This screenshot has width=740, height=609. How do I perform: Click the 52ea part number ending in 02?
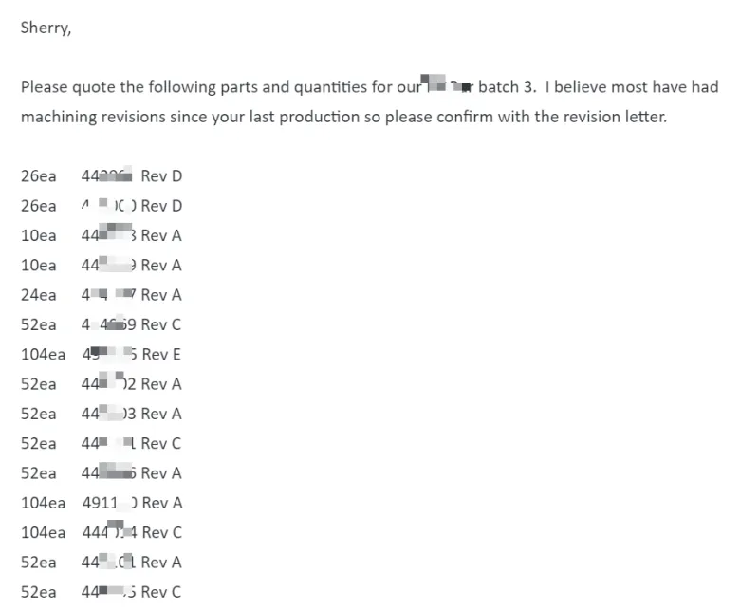tap(108, 384)
